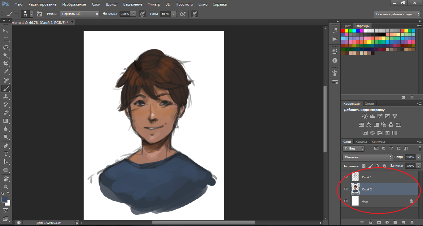Screen dimensions: 423x226
Task: Select the Healing Brush tool
Action: coord(6,80)
